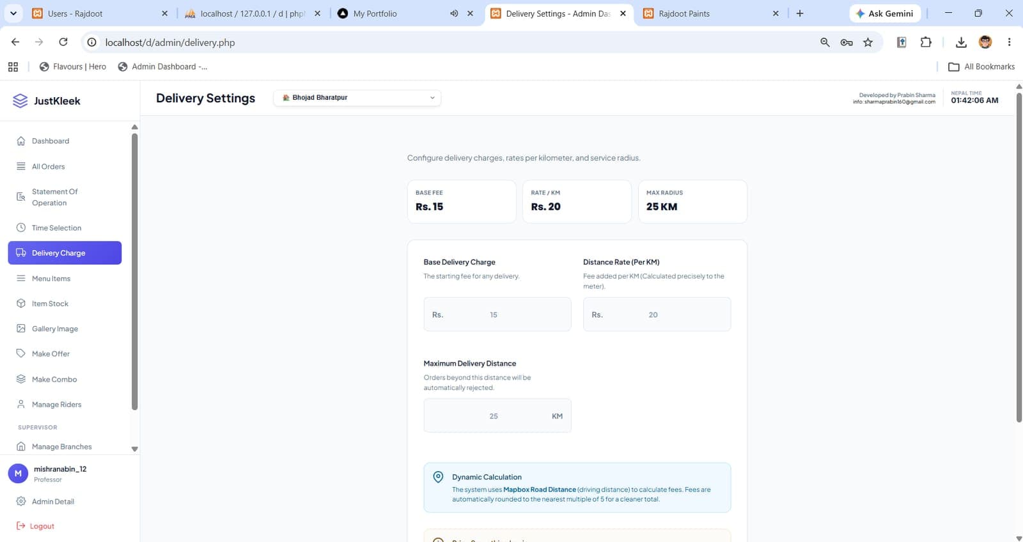Bookmark this page with star icon
This screenshot has height=542, width=1023.
pos(868,42)
